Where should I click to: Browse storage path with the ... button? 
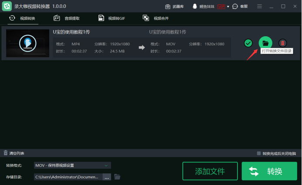click(107, 177)
